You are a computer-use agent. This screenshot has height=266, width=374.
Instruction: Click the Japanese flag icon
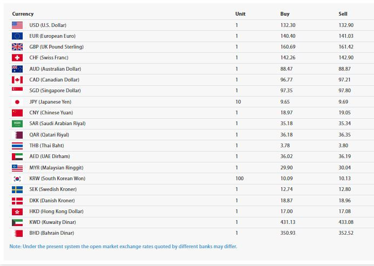tap(17, 102)
